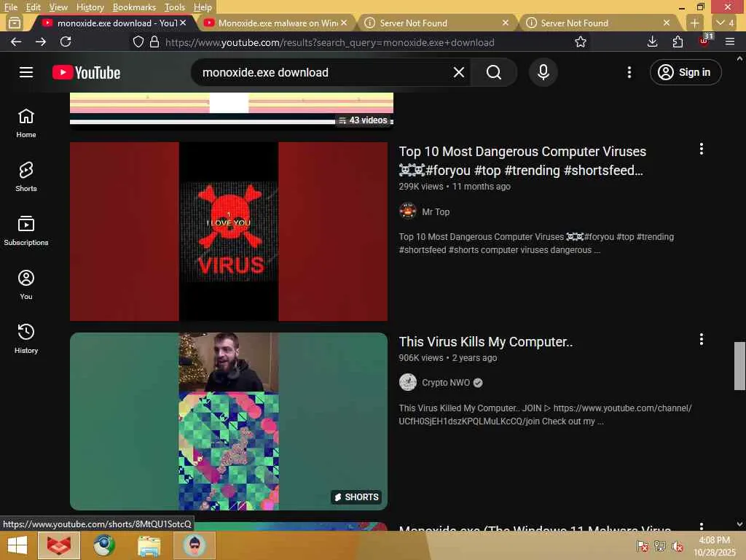
Task: Open This Virus Kills My Computer title
Action: pos(486,342)
